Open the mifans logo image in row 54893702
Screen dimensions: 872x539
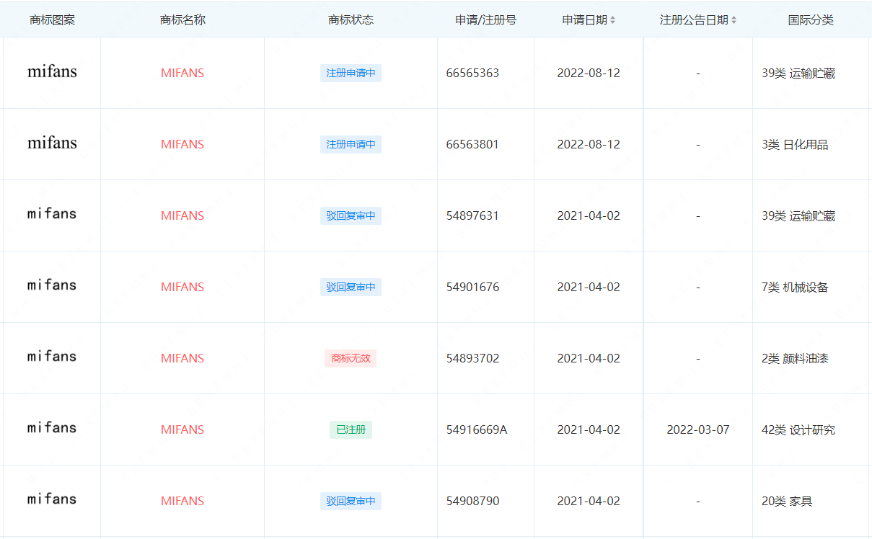52,357
